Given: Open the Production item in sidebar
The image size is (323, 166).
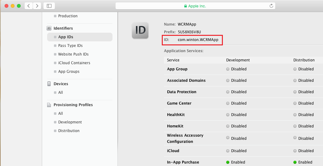Looking at the screenshot, I should 68,16.
